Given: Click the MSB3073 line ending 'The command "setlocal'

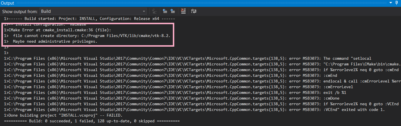Looking at the screenshot, I should [188, 58].
